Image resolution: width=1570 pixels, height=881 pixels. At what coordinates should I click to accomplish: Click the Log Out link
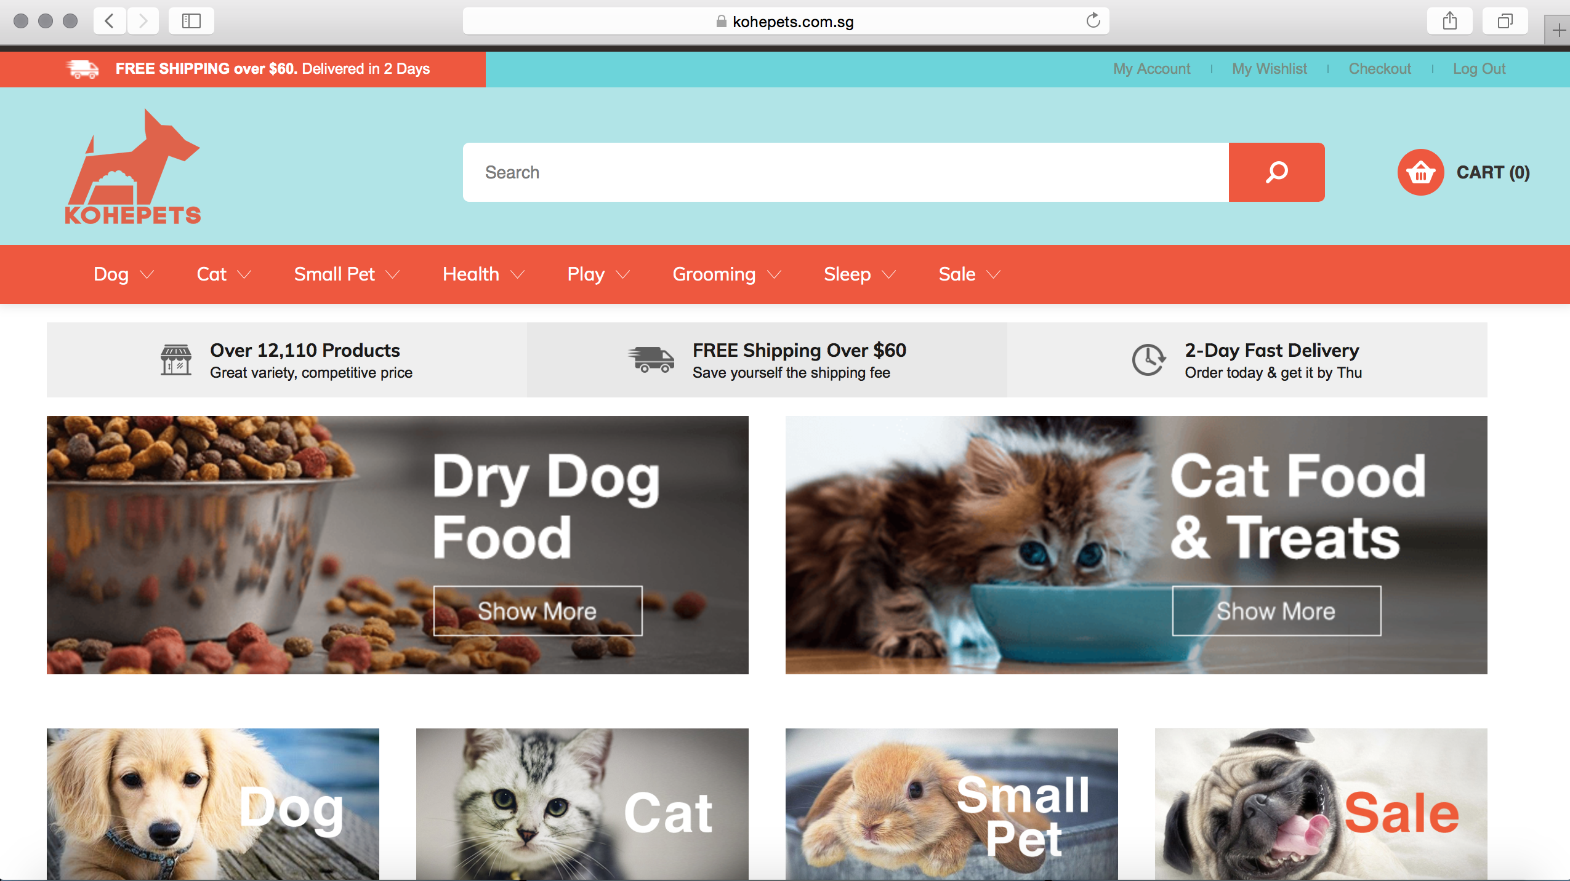(1479, 69)
